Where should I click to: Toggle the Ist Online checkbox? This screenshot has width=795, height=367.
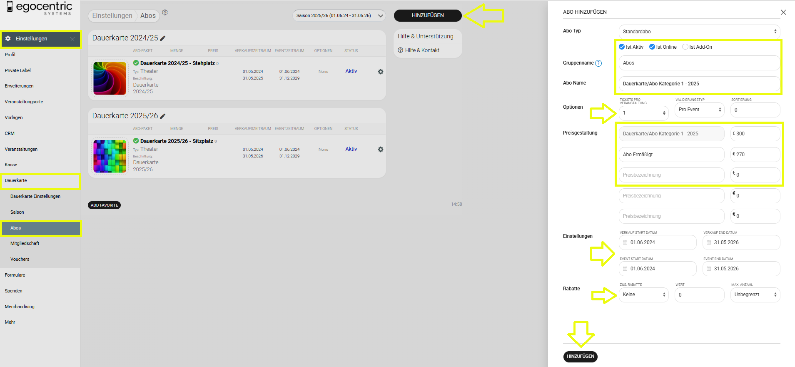(x=652, y=47)
